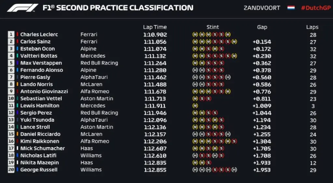Click Lewis Hamilton's single medium tyre icon
This screenshot has width=333, height=183.
[195, 106]
